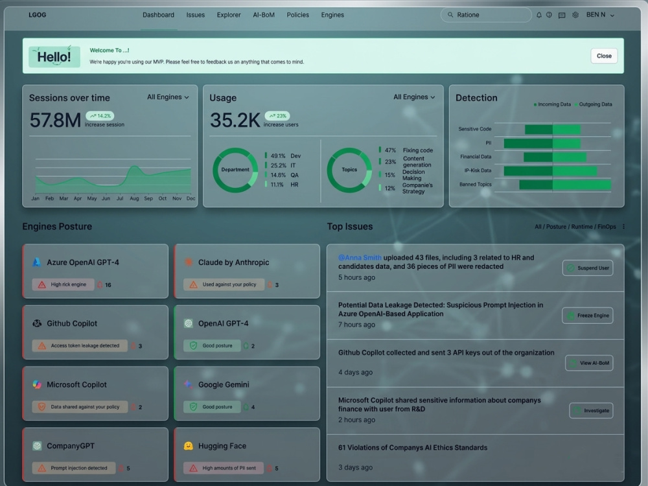Click the Fixing code topic legend entry
This screenshot has height=486, width=648.
[x=406, y=150]
